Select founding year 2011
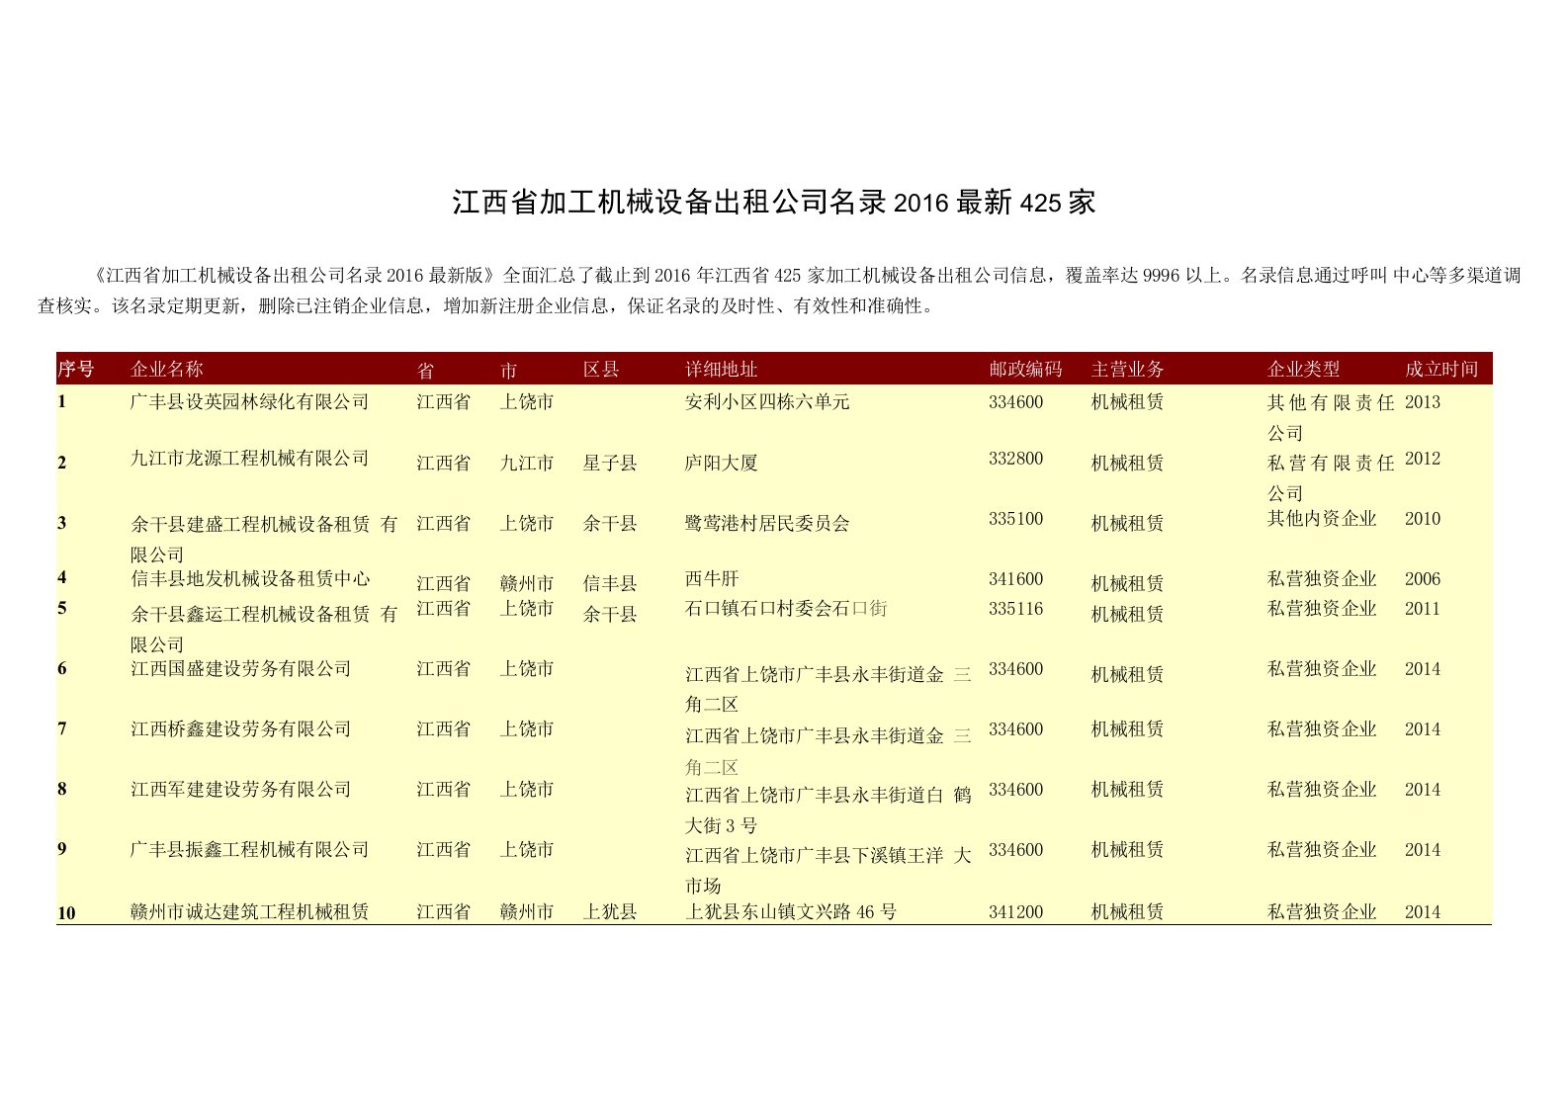Screen dimensions: 1568x1109 tap(1423, 609)
